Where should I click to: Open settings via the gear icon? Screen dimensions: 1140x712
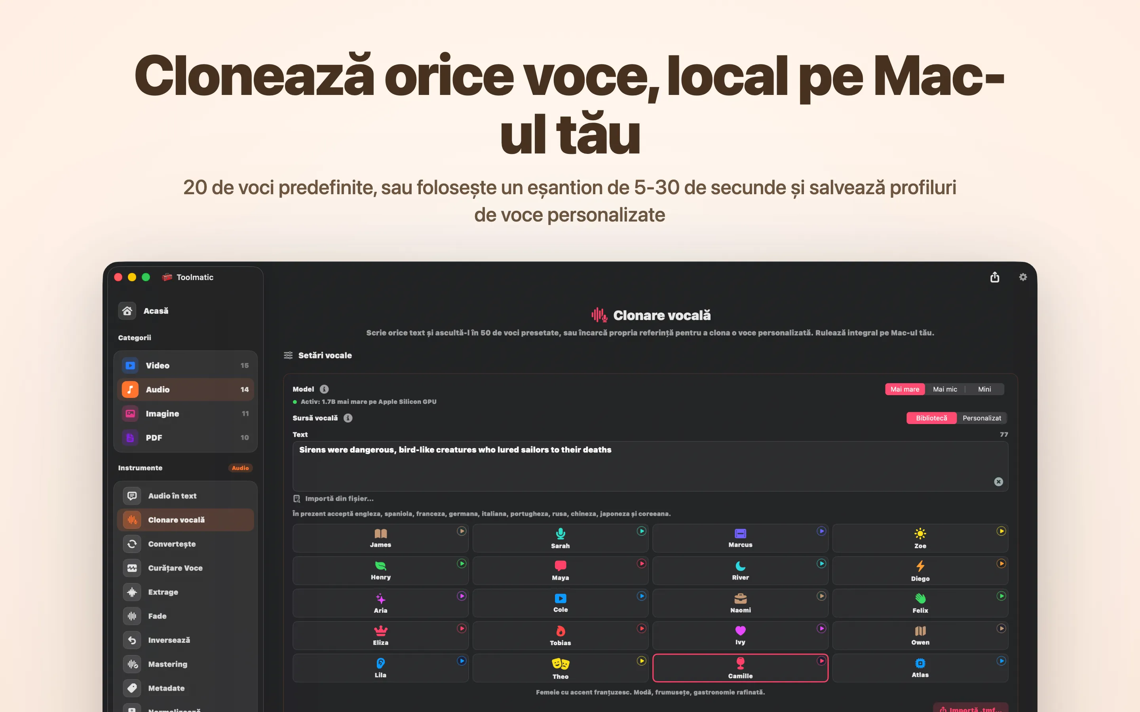1023,277
